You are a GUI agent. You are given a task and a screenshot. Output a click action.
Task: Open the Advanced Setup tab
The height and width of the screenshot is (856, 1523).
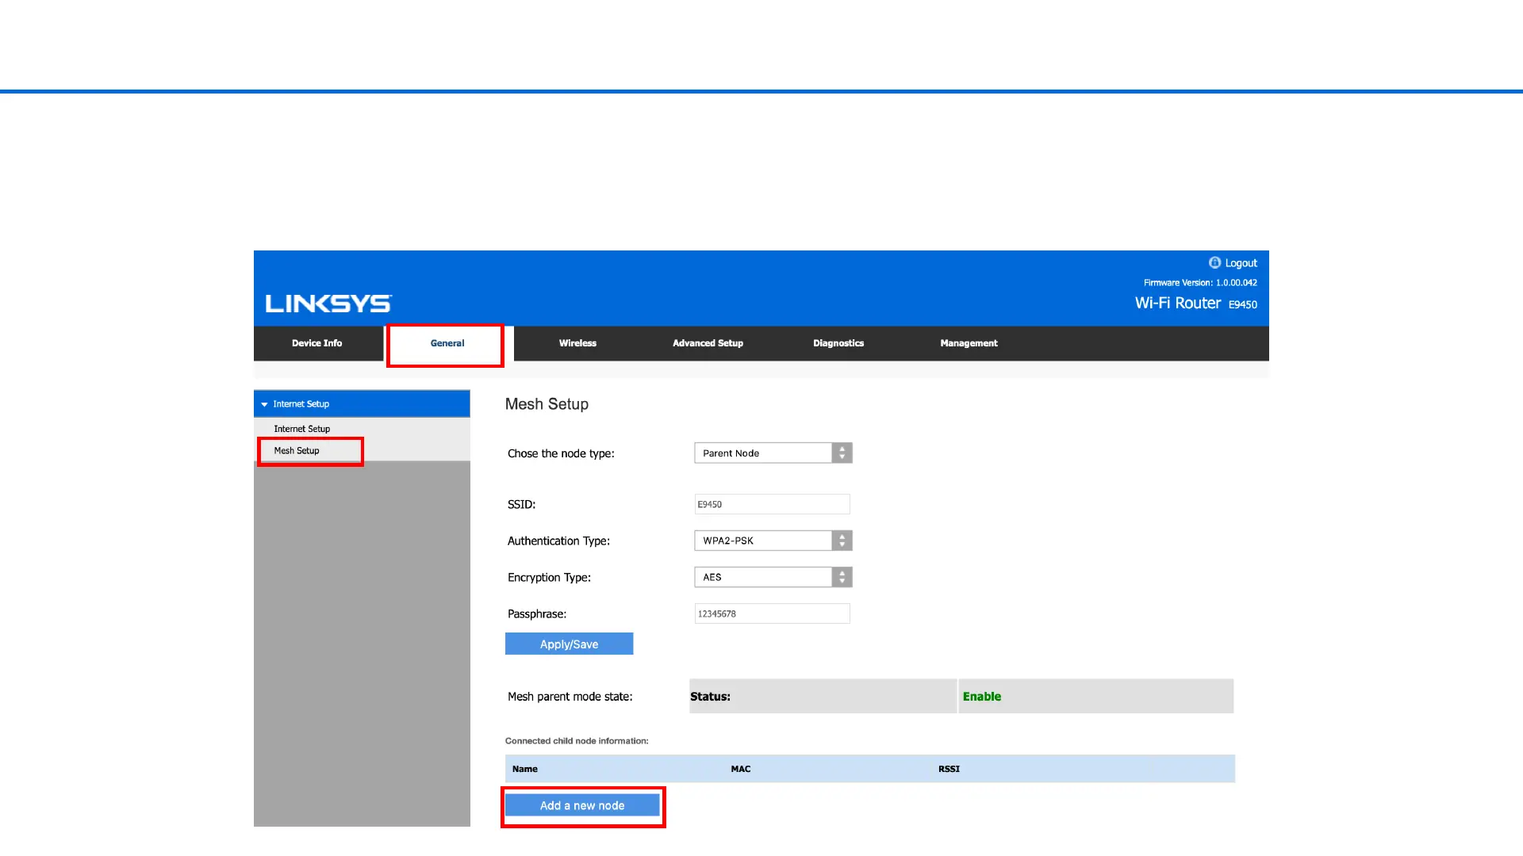point(708,343)
